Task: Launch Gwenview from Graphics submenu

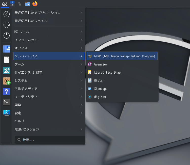Action: [122, 64]
